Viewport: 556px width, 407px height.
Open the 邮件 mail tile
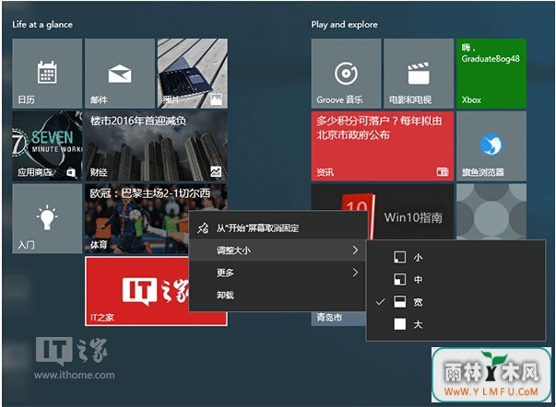[x=120, y=74]
